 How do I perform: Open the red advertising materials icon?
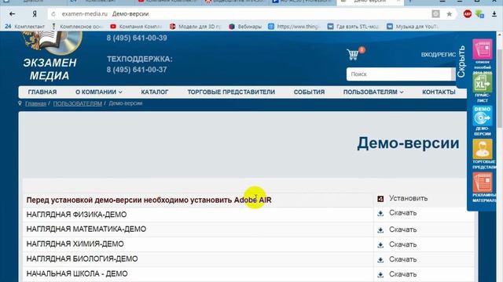[x=482, y=183]
